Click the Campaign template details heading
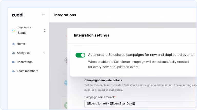This screenshot has width=197, height=110. [x=103, y=80]
